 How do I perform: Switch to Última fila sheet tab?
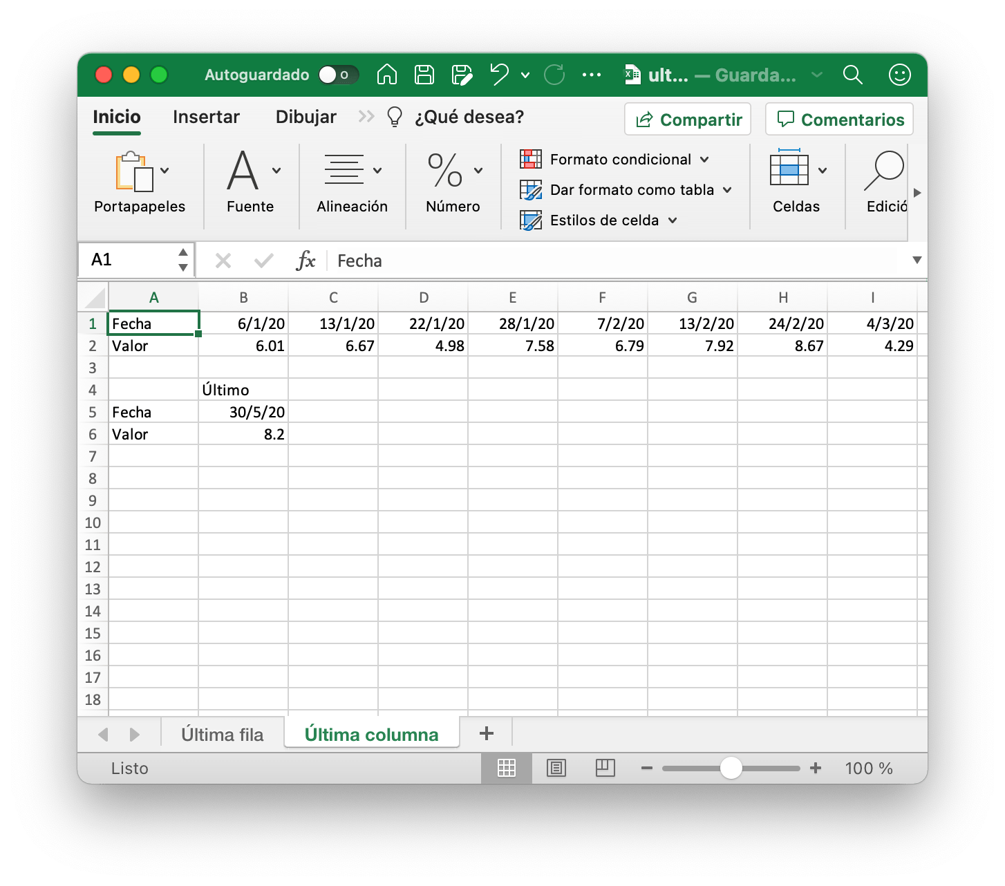[223, 734]
